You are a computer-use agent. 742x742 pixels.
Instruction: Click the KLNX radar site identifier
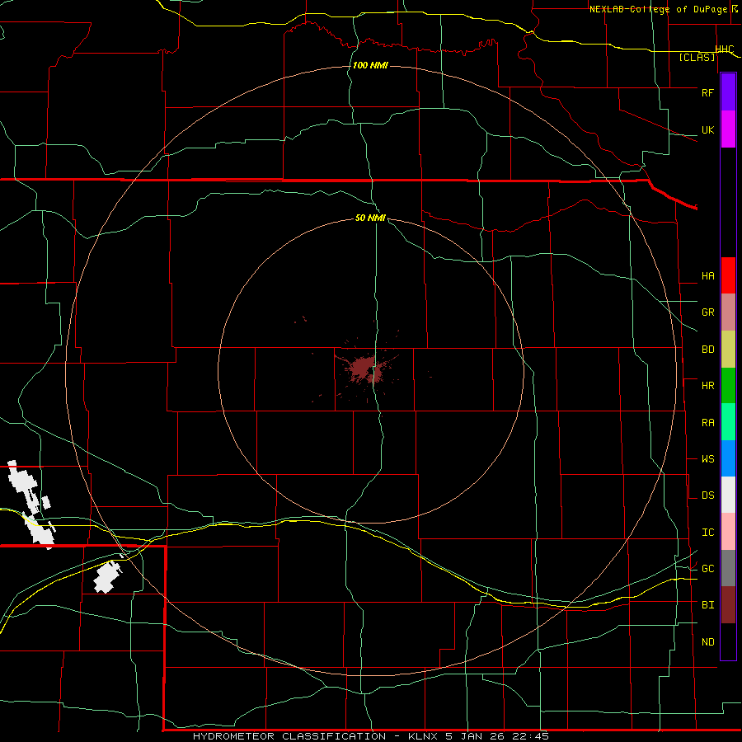424,736
